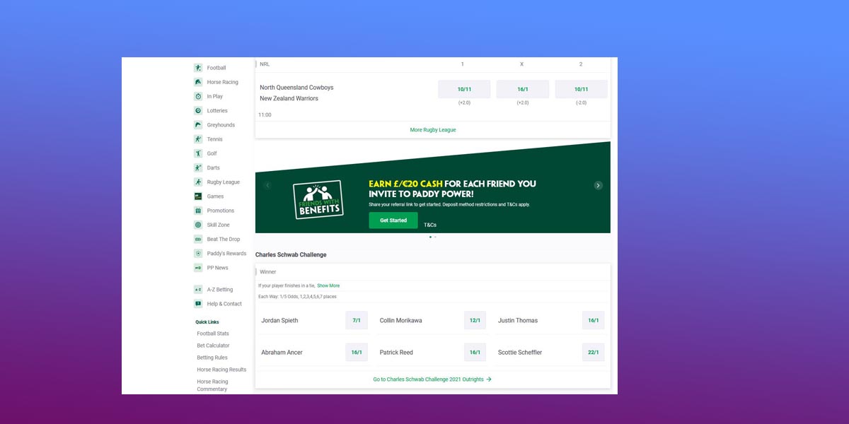The height and width of the screenshot is (424, 849).
Task: Click the first carousel dot indicator
Action: pyautogui.click(x=430, y=237)
